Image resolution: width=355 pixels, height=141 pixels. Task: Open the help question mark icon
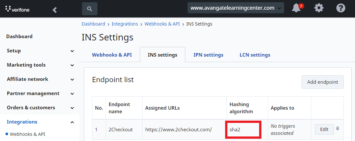(340, 8)
